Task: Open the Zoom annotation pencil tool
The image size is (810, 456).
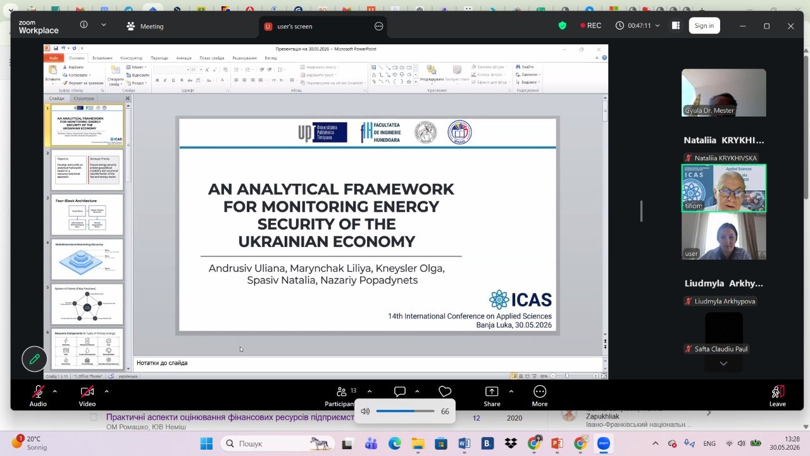Action: coord(35,359)
